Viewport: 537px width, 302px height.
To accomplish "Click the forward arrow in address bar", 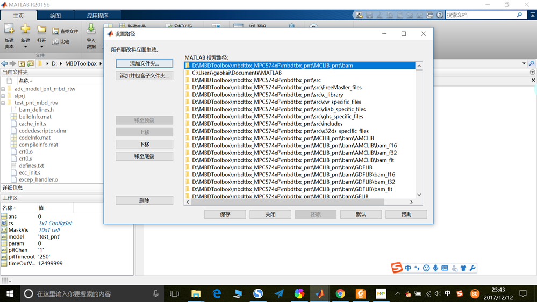I will tap(13, 63).
